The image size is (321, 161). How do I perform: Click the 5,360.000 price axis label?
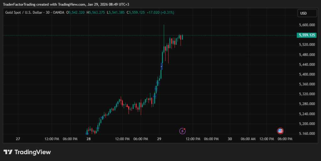click(307, 84)
